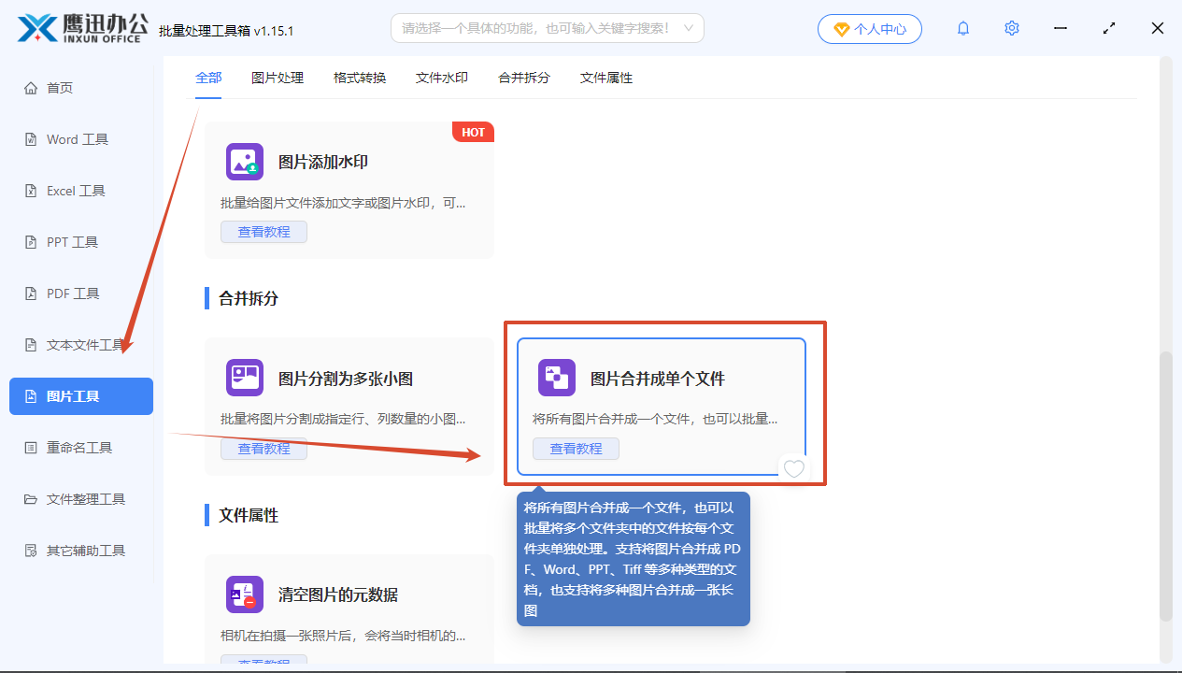Click the HOT badge on 图片添加水印
1182x673 pixels.
(x=473, y=132)
